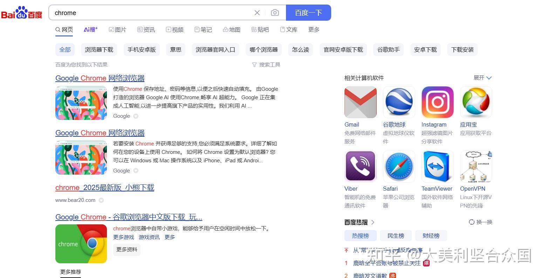Select the 全部 filter chip

point(65,49)
